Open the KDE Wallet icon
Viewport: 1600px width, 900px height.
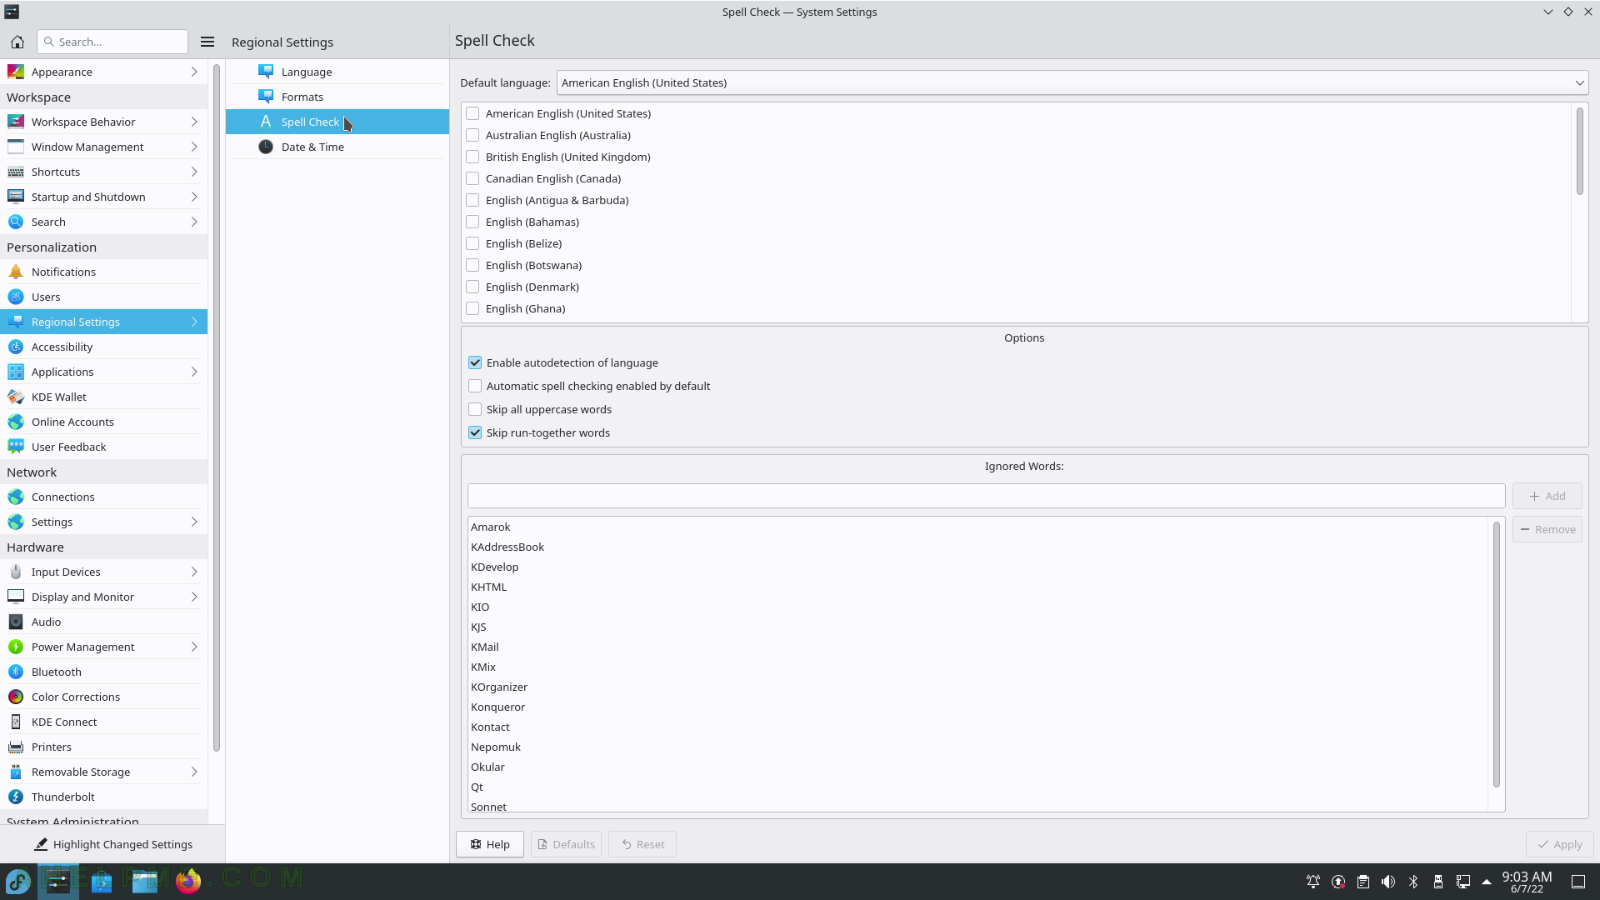(16, 397)
